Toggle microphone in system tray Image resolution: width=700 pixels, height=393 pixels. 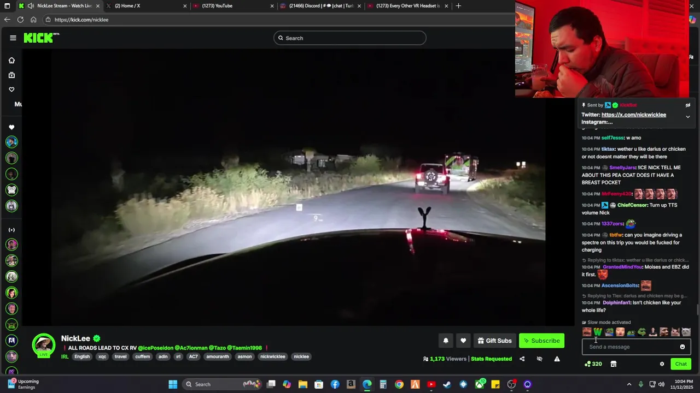[x=641, y=384]
